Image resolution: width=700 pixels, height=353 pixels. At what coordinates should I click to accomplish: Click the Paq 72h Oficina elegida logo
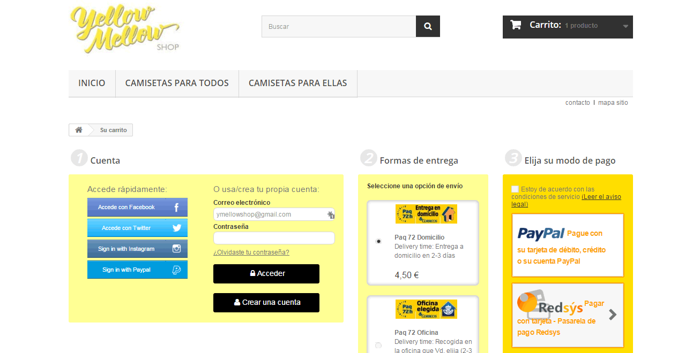426,309
